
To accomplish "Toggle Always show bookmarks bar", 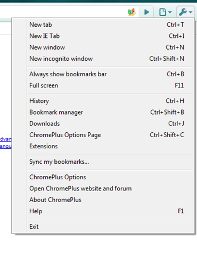I will point(110,74).
